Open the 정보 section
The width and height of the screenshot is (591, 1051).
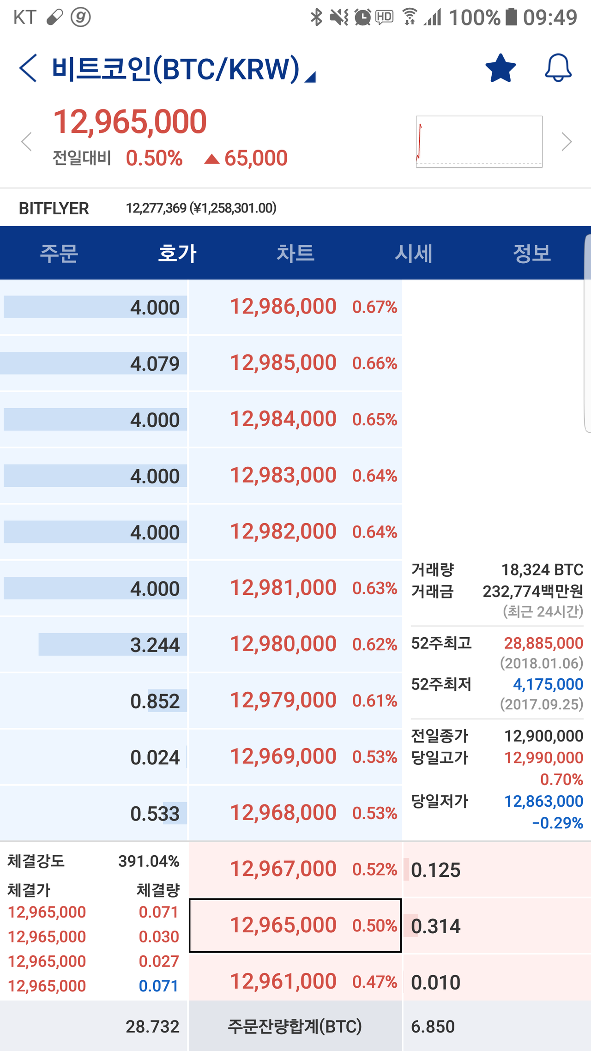(533, 253)
